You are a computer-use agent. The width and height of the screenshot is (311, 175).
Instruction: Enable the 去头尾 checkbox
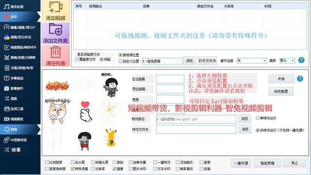pos(72,162)
